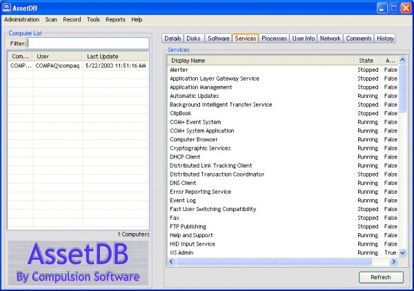Select the DHCP Client service
414x291 pixels.
point(283,157)
